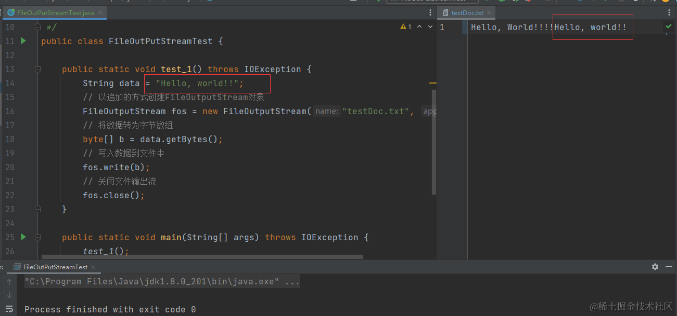Go to previous highlighted error arrow

click(419, 26)
